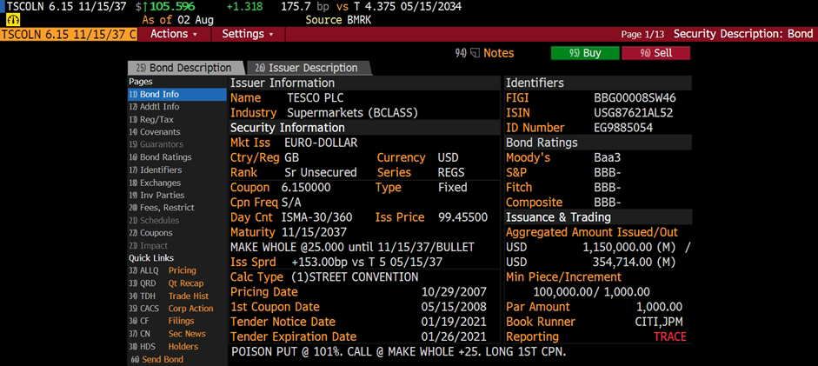Click the green Buy button

click(585, 53)
